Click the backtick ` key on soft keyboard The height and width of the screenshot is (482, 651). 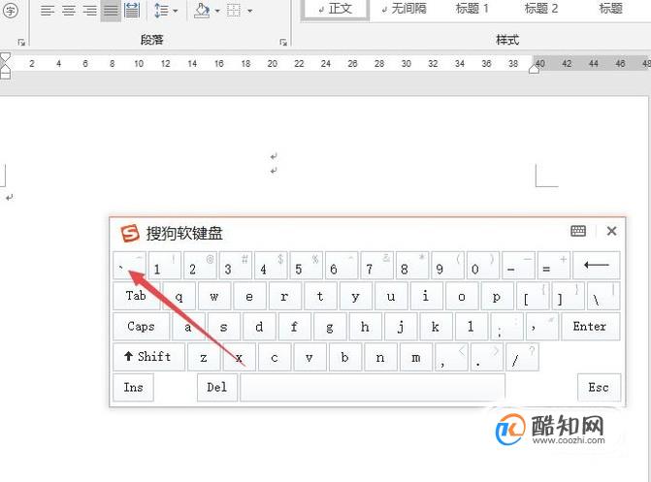tap(130, 265)
